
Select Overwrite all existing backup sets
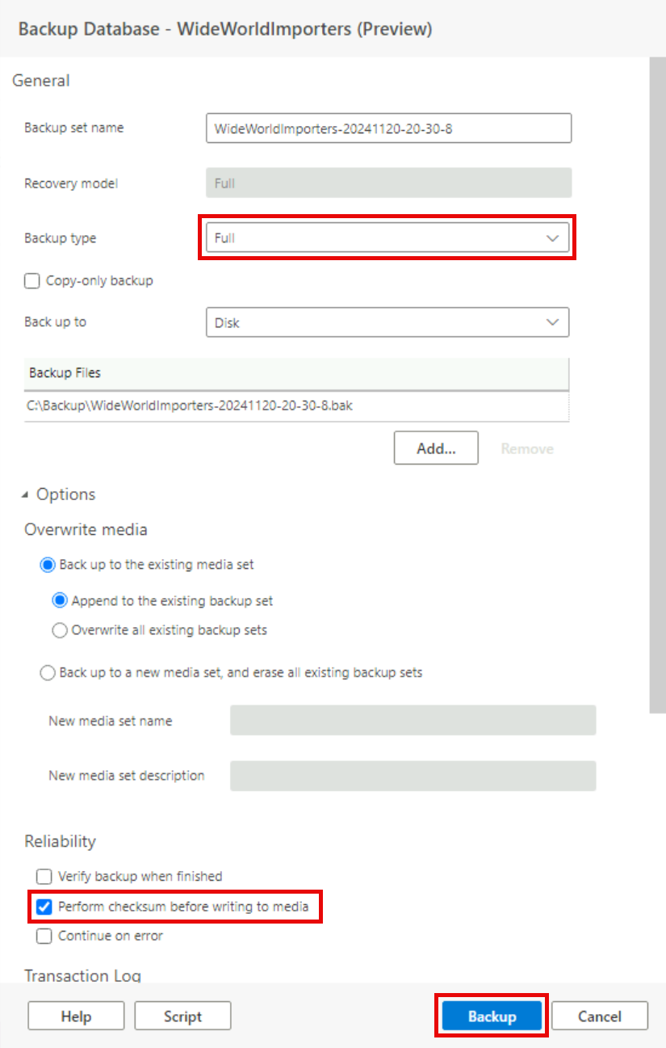(x=60, y=630)
